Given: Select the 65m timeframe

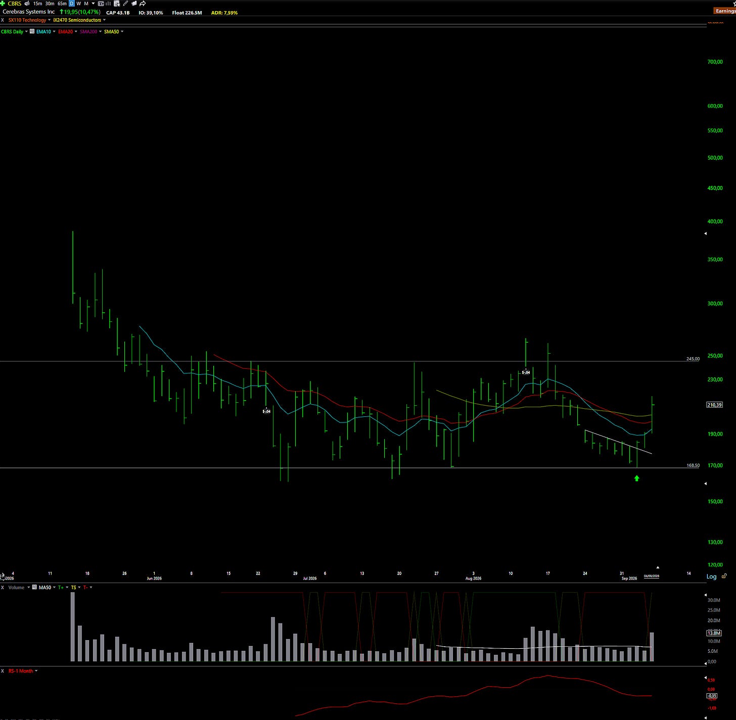Looking at the screenshot, I should tap(62, 4).
